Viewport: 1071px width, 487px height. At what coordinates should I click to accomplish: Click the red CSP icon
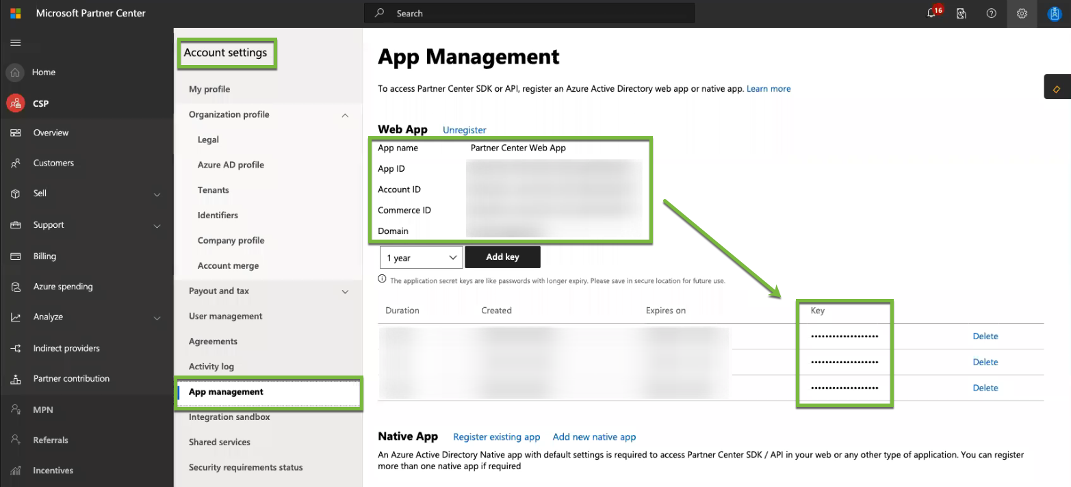[15, 103]
